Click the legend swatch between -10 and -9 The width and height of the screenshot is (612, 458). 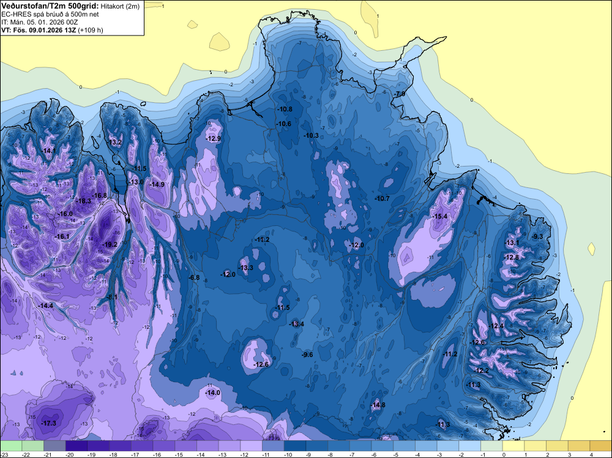coord(295,446)
